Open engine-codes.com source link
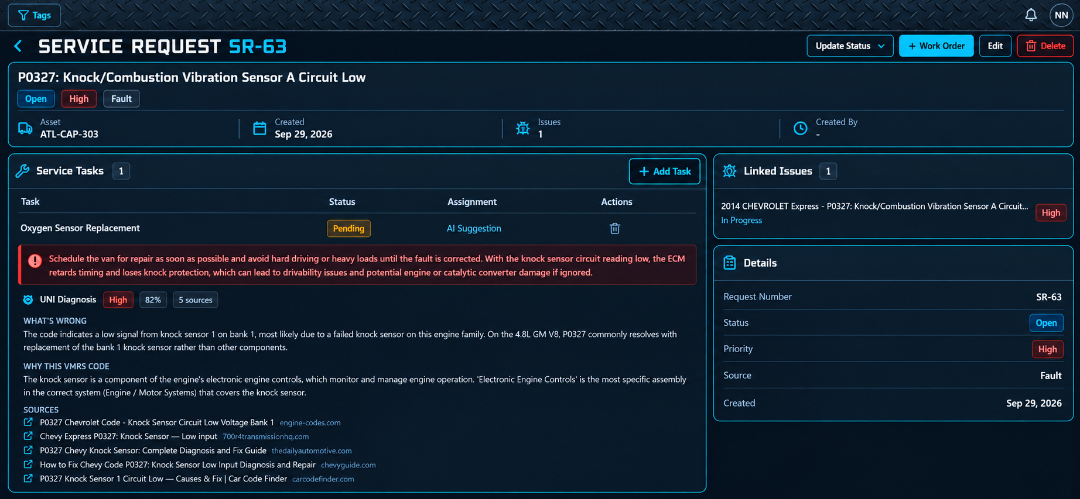This screenshot has width=1080, height=499. tap(310, 422)
